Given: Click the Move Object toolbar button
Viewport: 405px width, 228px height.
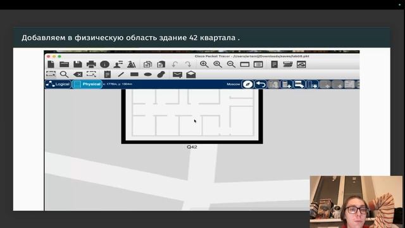Looking at the screenshot, I should click(312, 84).
